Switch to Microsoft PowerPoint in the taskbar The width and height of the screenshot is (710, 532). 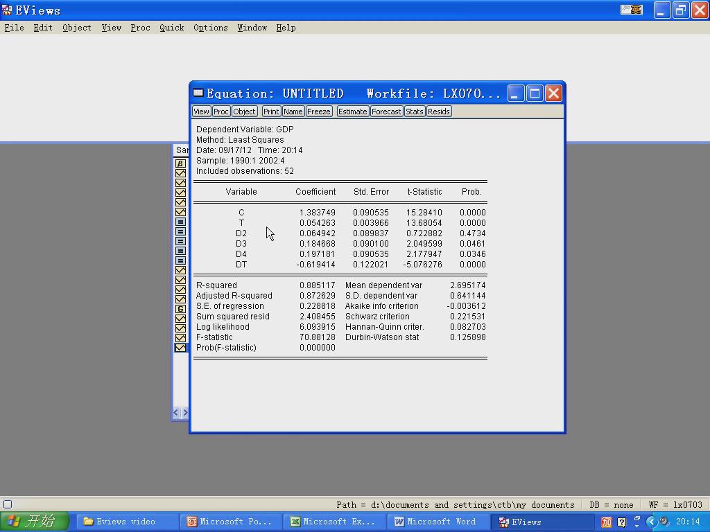[x=231, y=522]
